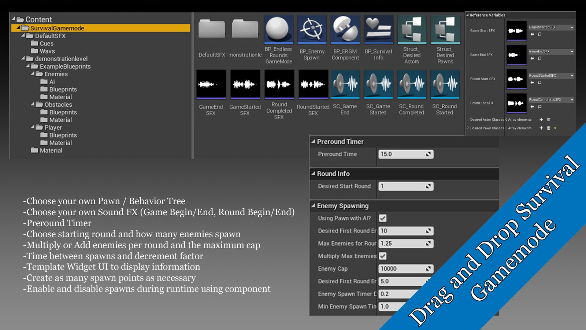Empty the Desired Pawn Classes array with trash
586x330 pixels.
[x=549, y=128]
